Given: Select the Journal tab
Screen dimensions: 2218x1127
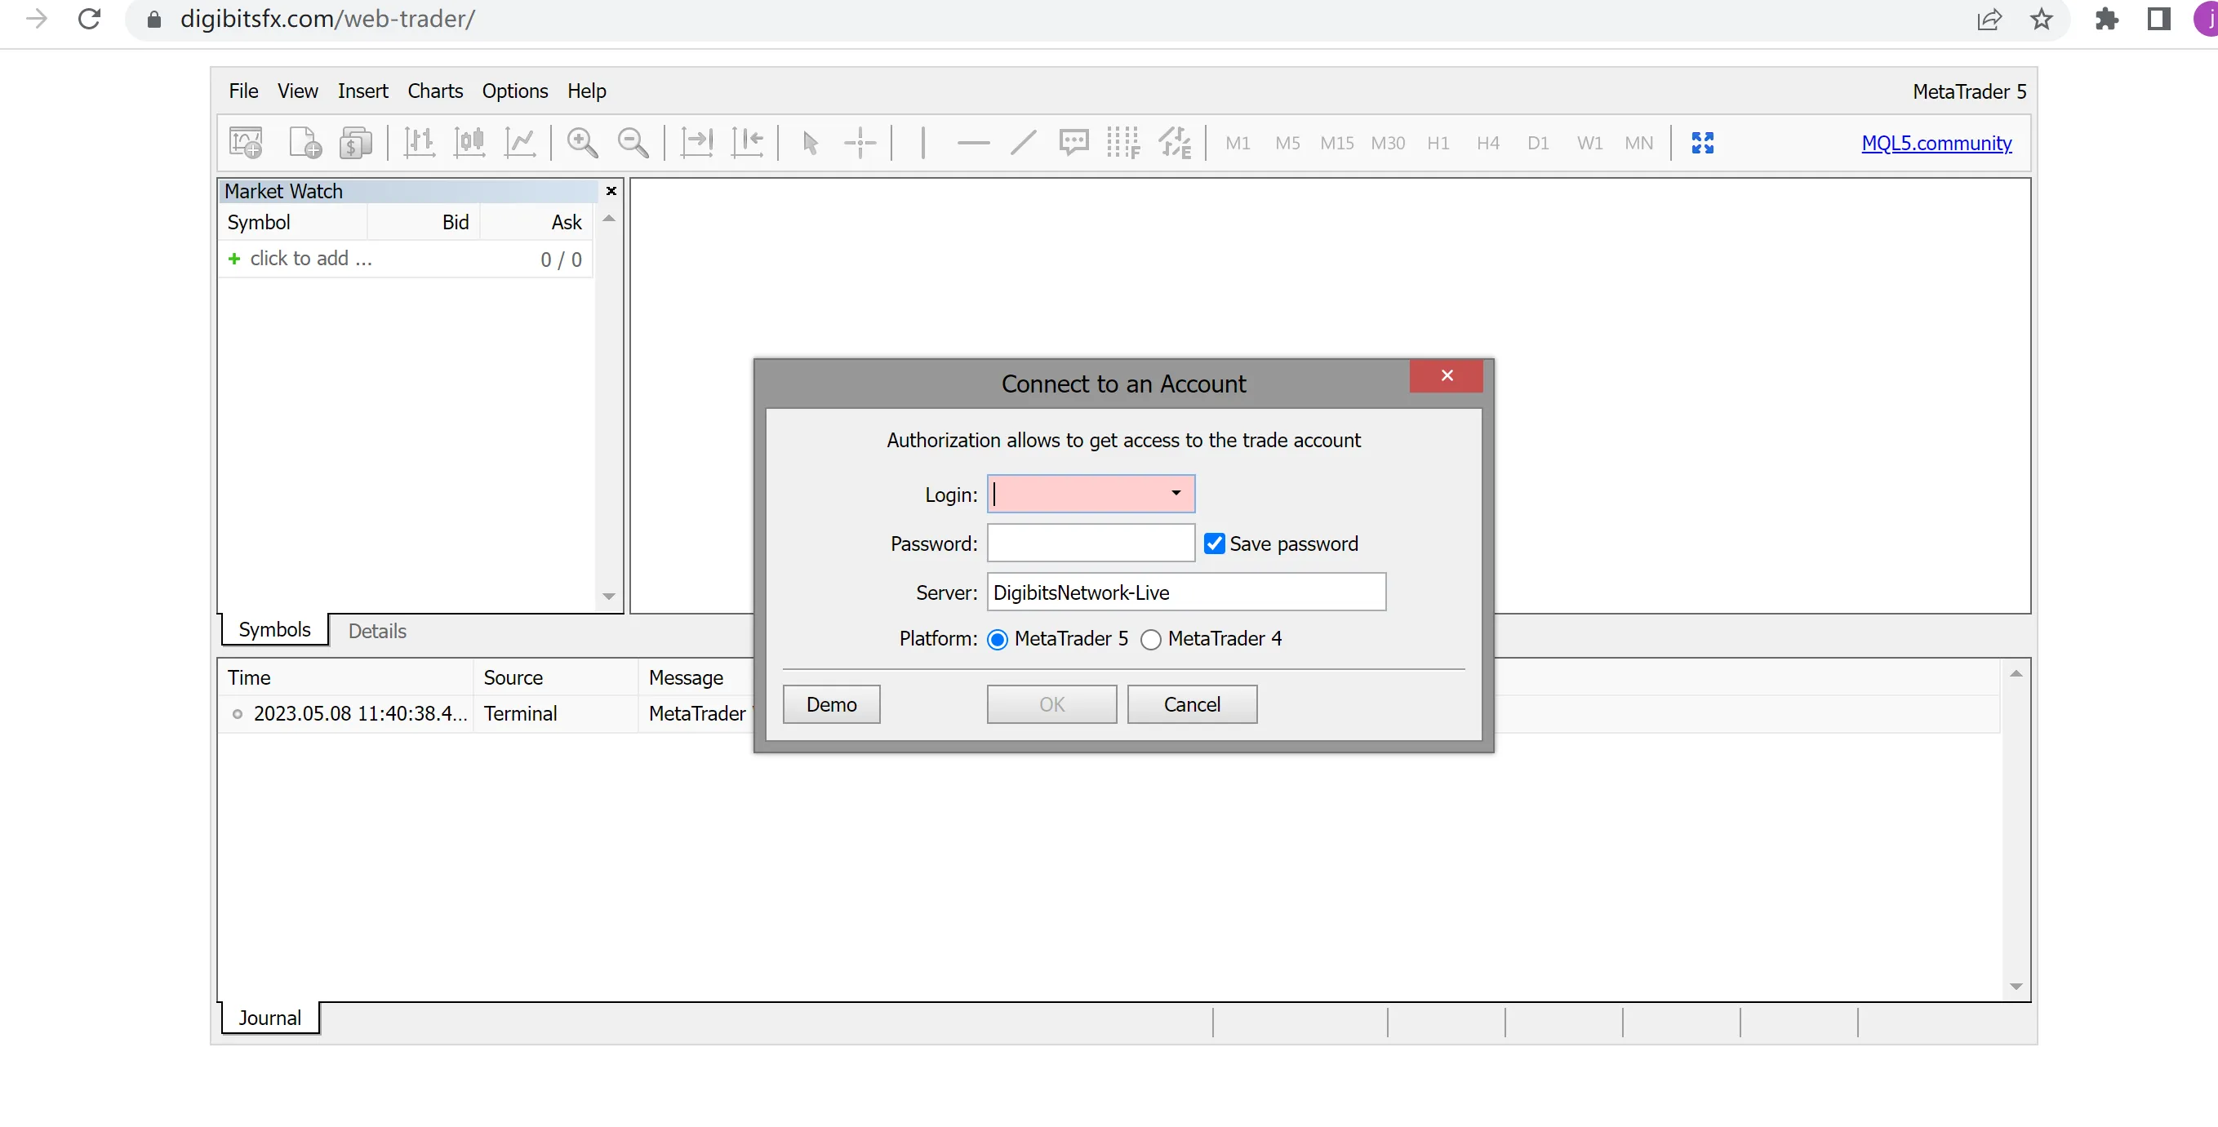Looking at the screenshot, I should (x=269, y=1018).
